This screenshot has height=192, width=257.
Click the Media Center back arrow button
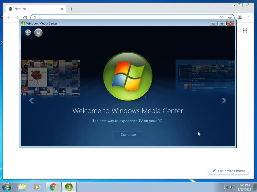(x=28, y=32)
